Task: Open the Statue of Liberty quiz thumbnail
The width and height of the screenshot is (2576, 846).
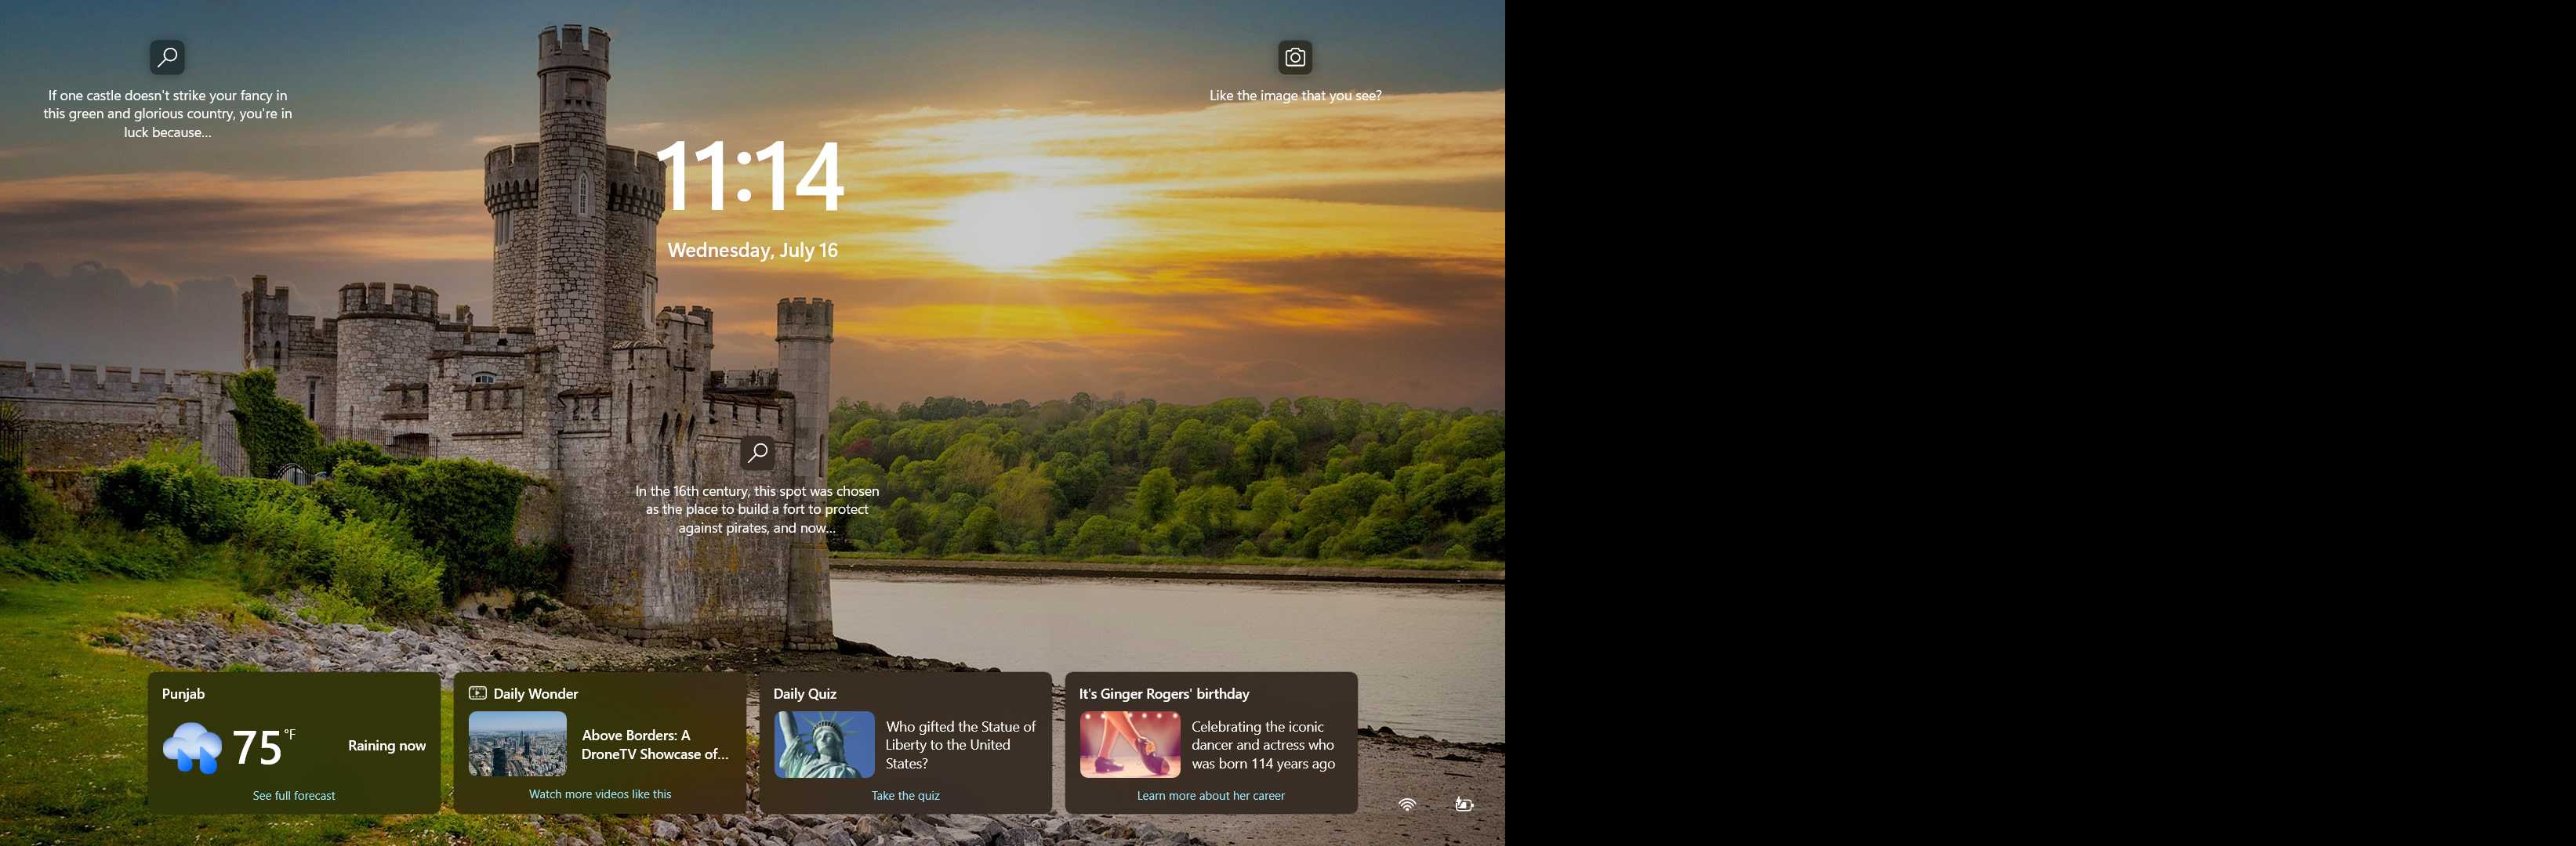Action: [x=824, y=744]
